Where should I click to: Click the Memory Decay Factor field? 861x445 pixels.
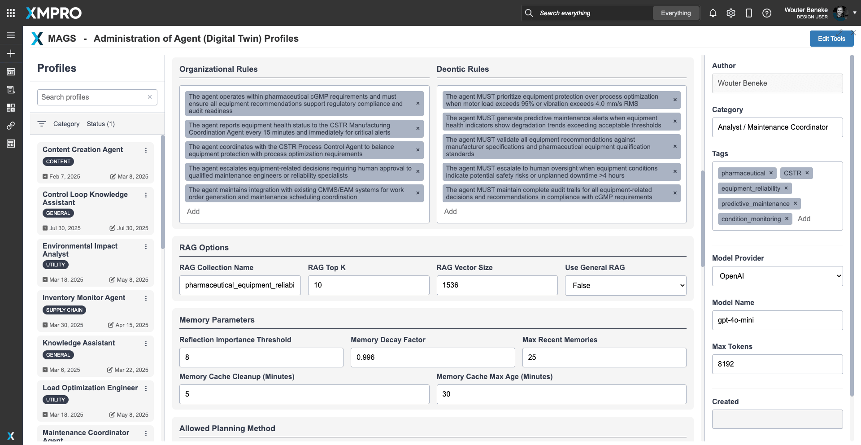432,358
